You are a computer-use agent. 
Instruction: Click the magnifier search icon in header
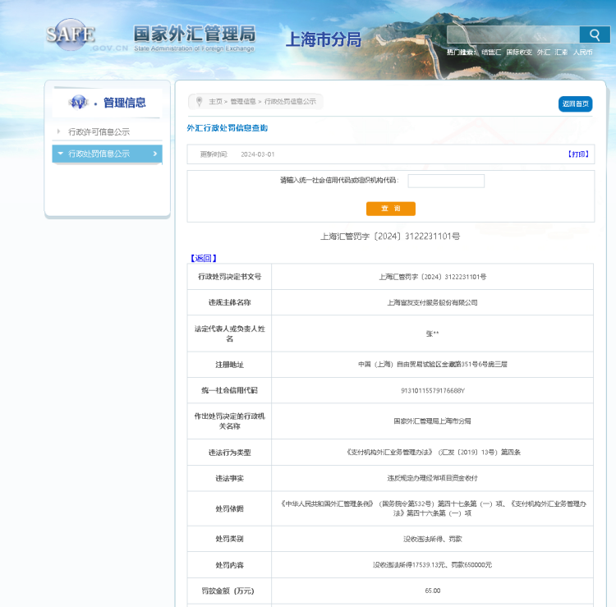point(595,35)
